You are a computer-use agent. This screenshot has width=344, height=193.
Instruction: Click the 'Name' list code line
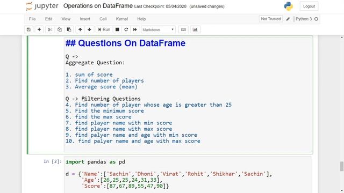[169, 174]
